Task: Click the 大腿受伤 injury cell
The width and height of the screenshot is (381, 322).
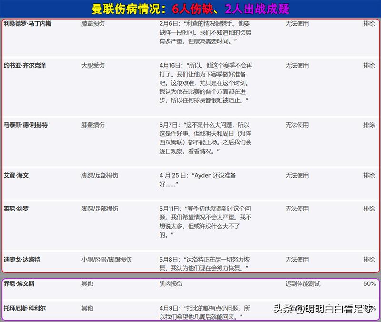Action: tap(93, 65)
